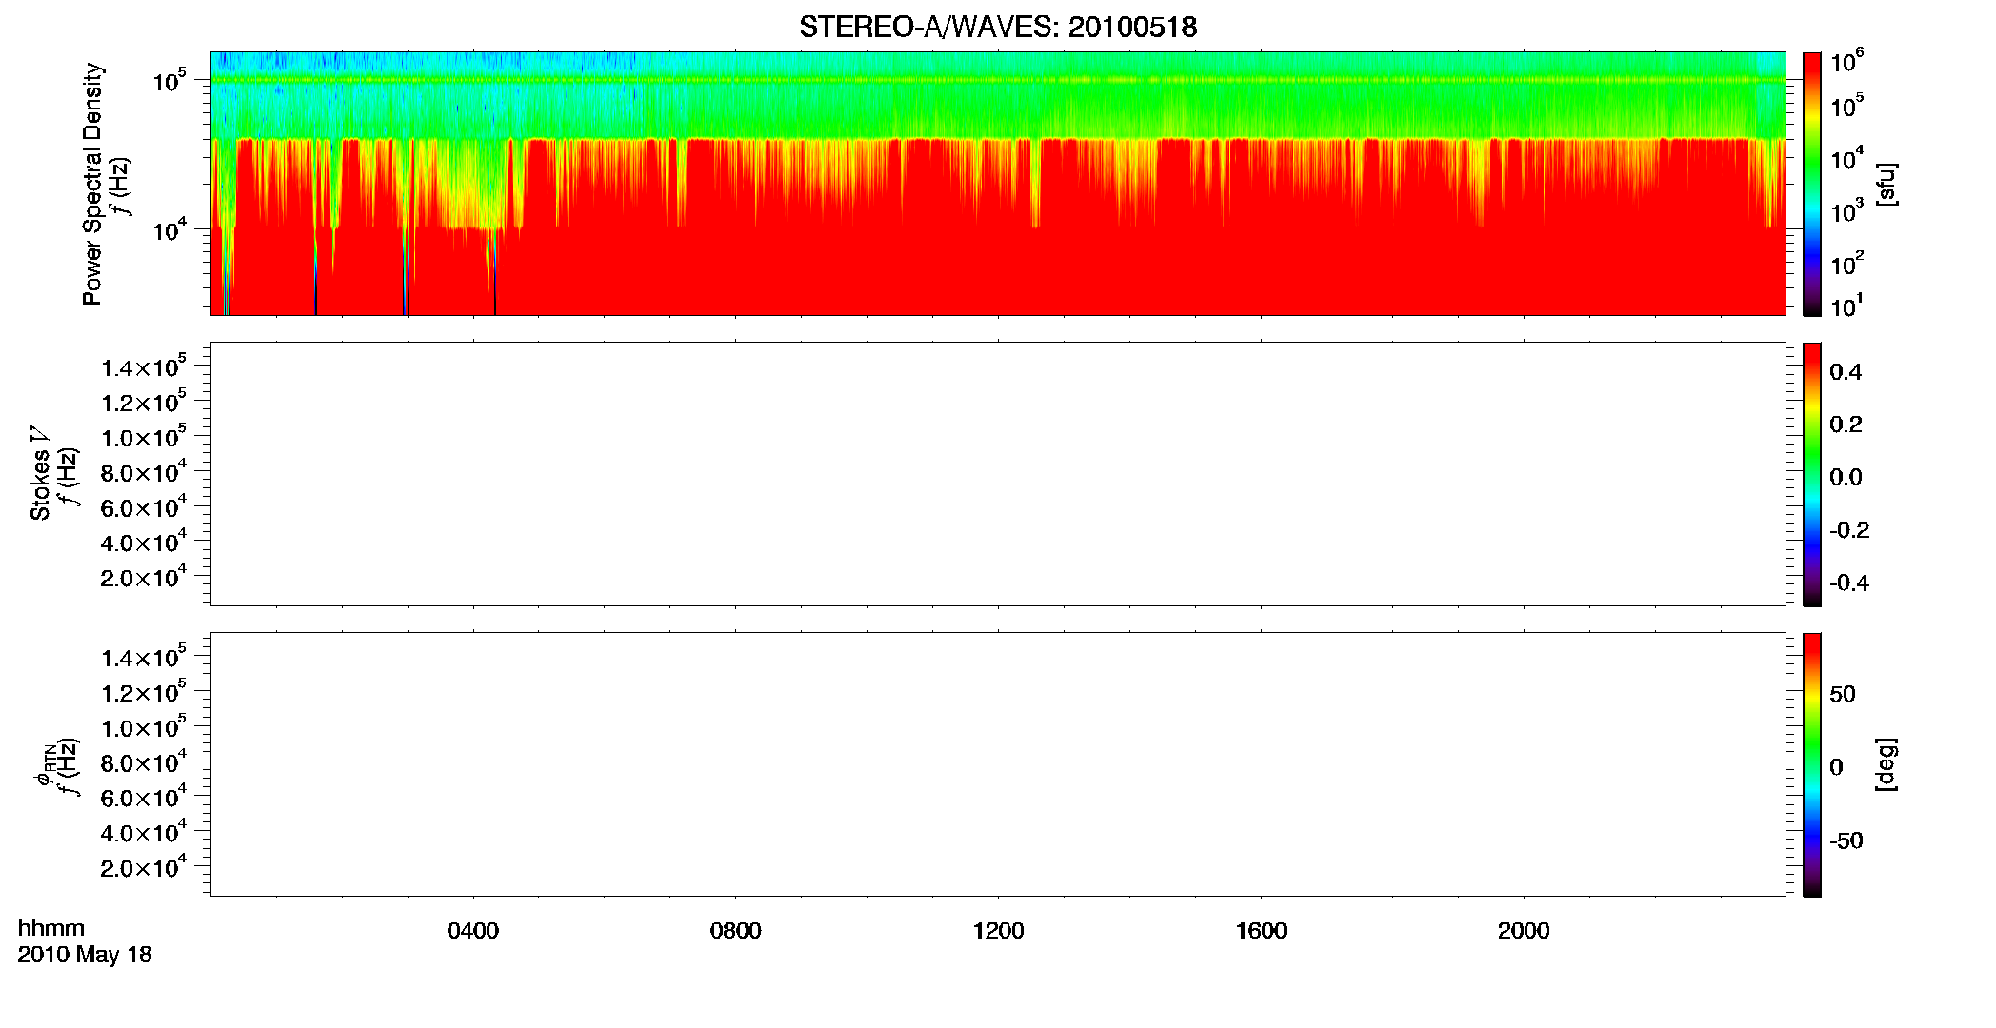1996x1028 pixels.
Task: Click the "-0.4" Stokes V colorbar tick
Action: tap(1849, 583)
